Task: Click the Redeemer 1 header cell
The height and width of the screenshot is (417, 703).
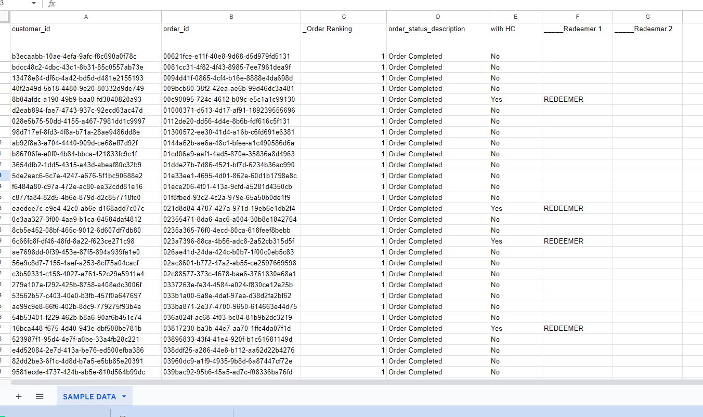Action: click(x=577, y=29)
